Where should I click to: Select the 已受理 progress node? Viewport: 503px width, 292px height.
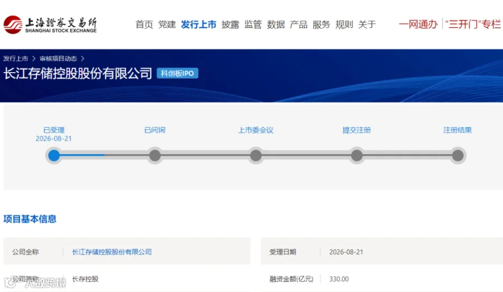coord(54,155)
